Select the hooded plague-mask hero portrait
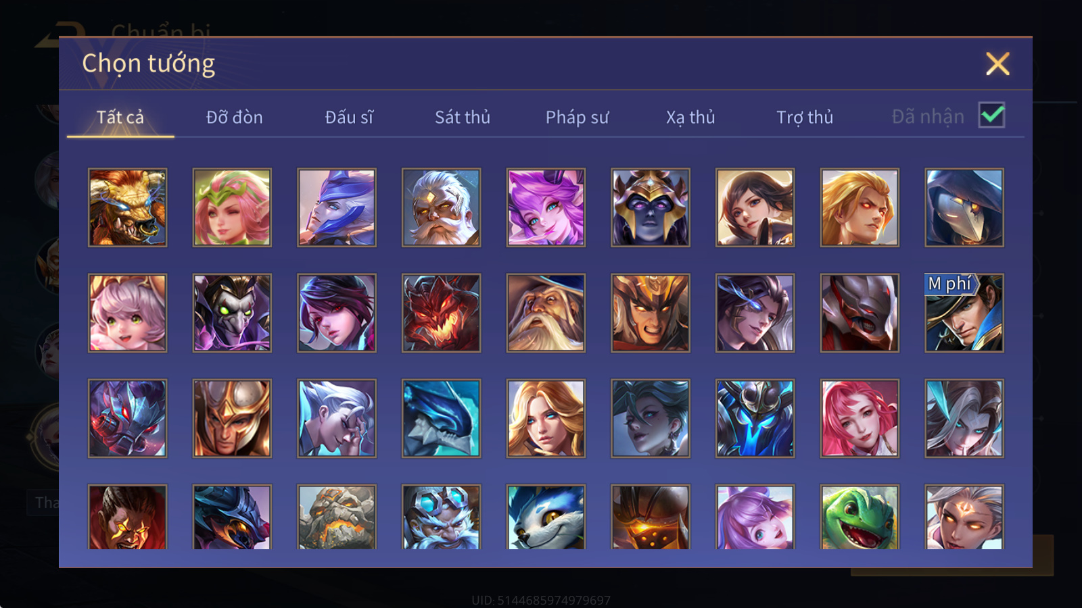Viewport: 1082px width, 608px height. [x=964, y=207]
